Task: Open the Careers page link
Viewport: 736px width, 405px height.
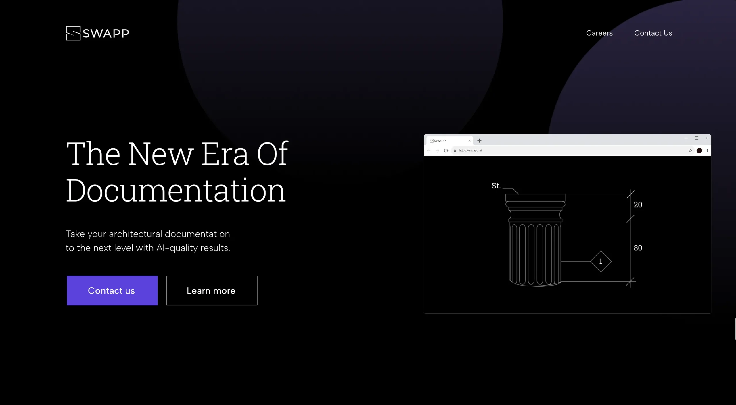Action: 599,33
